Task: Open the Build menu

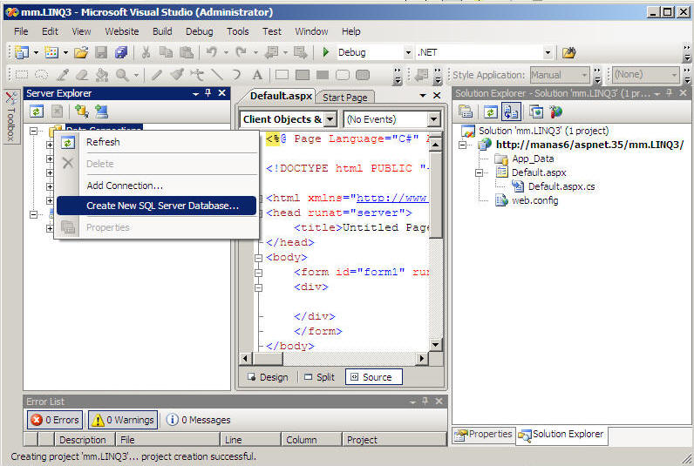Action: (x=162, y=31)
